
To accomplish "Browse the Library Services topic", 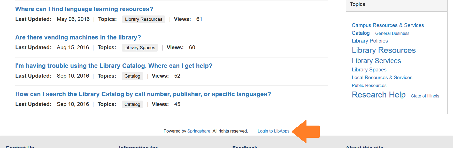I will 376,61.
